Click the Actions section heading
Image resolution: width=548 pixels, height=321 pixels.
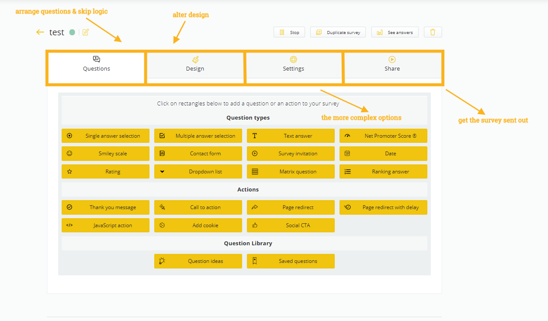pos(248,189)
